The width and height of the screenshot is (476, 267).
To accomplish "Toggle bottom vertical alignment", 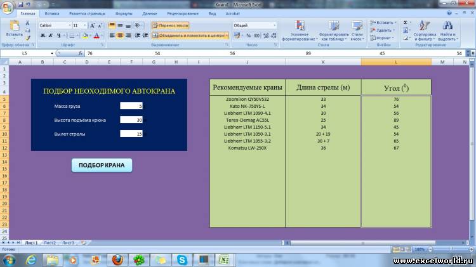I will (x=128, y=25).
